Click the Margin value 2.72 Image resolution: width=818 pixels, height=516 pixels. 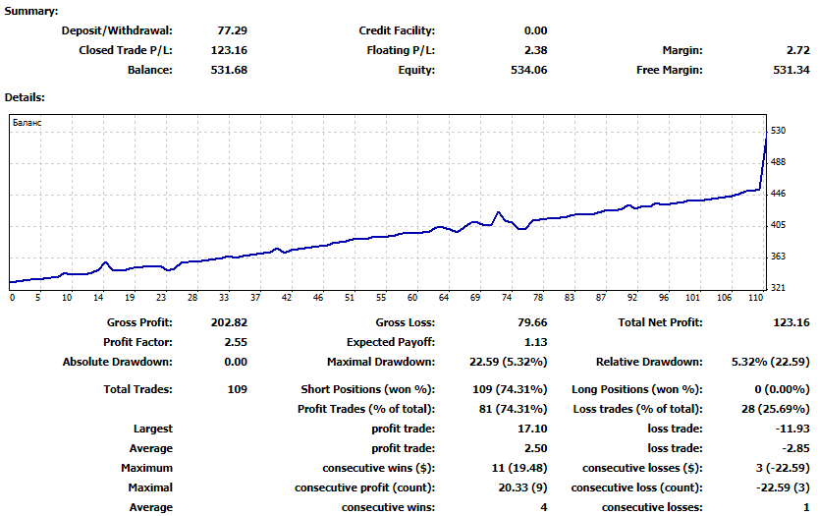pyautogui.click(x=798, y=51)
